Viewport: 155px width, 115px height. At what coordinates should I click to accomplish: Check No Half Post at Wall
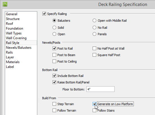click(94, 48)
